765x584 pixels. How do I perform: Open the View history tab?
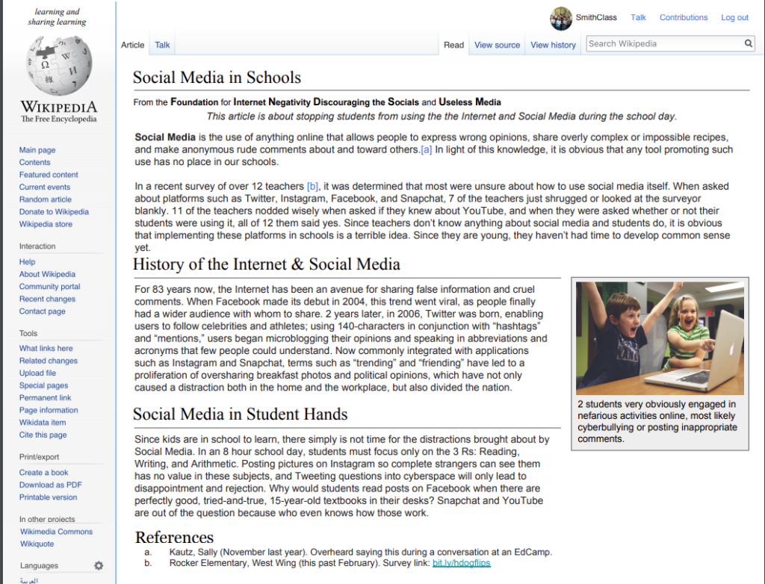(x=554, y=45)
